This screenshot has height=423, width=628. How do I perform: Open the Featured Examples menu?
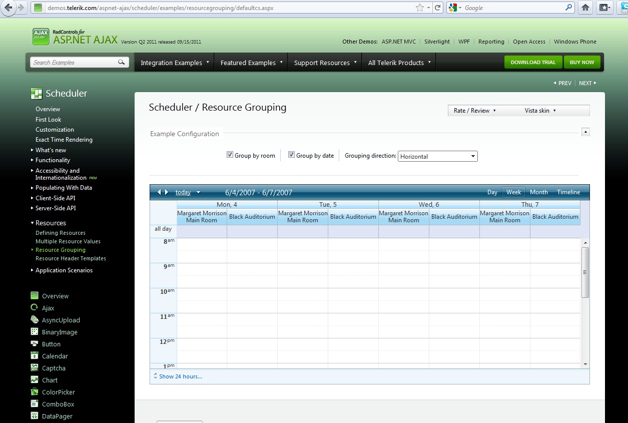[251, 63]
